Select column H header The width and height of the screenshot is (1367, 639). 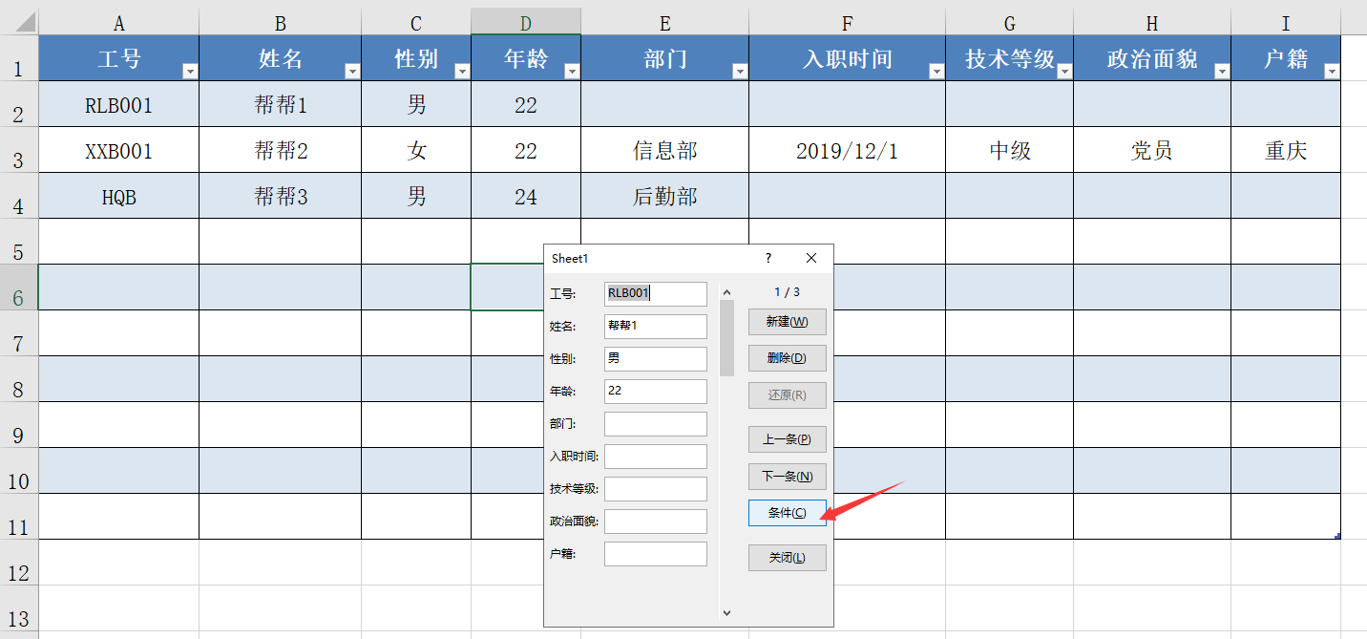(x=1152, y=23)
